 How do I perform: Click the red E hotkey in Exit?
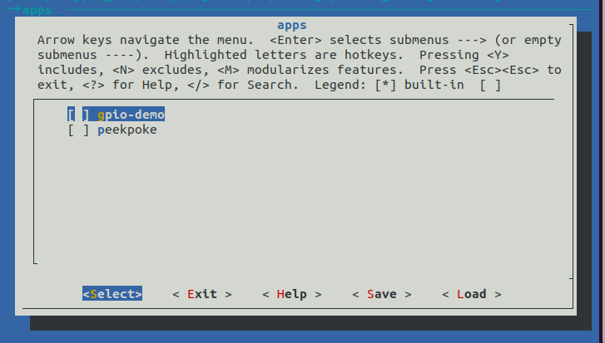click(191, 294)
